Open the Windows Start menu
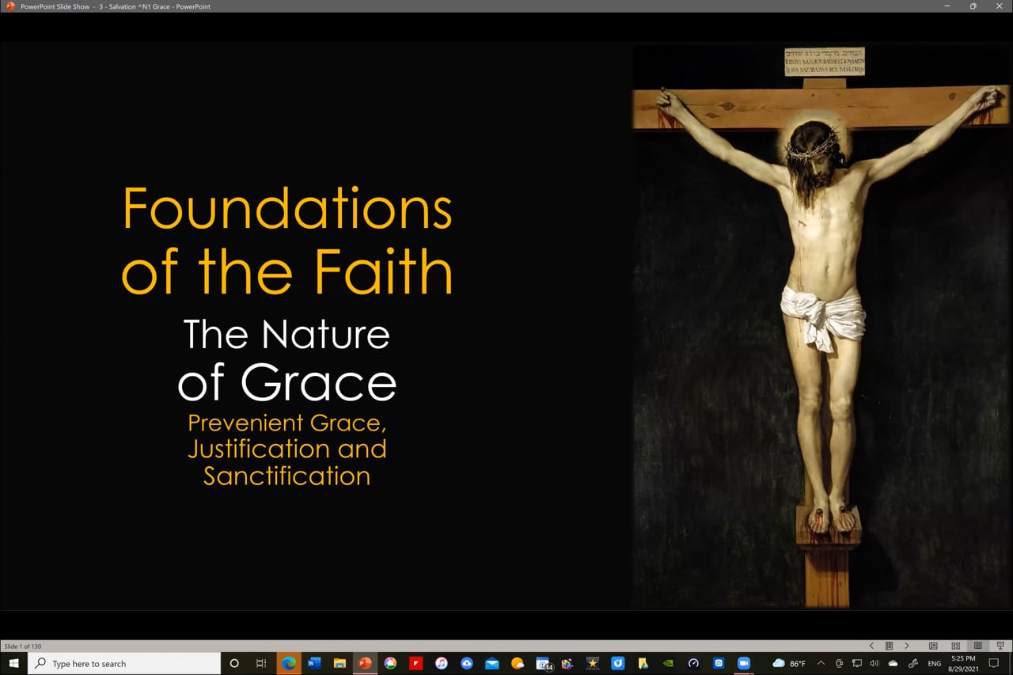The width and height of the screenshot is (1013, 675). 13,663
